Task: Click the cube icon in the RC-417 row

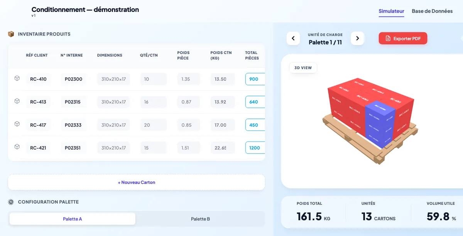Action: tap(17, 124)
